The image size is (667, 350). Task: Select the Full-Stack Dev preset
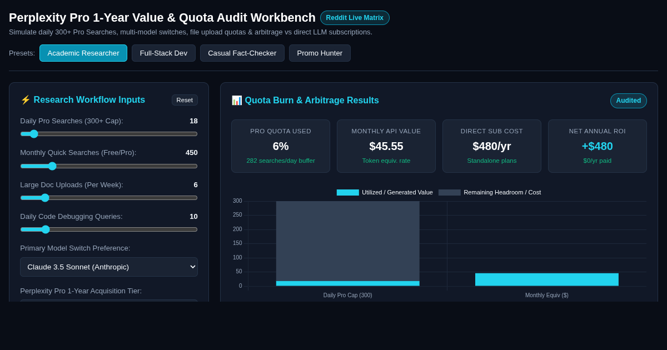point(163,53)
